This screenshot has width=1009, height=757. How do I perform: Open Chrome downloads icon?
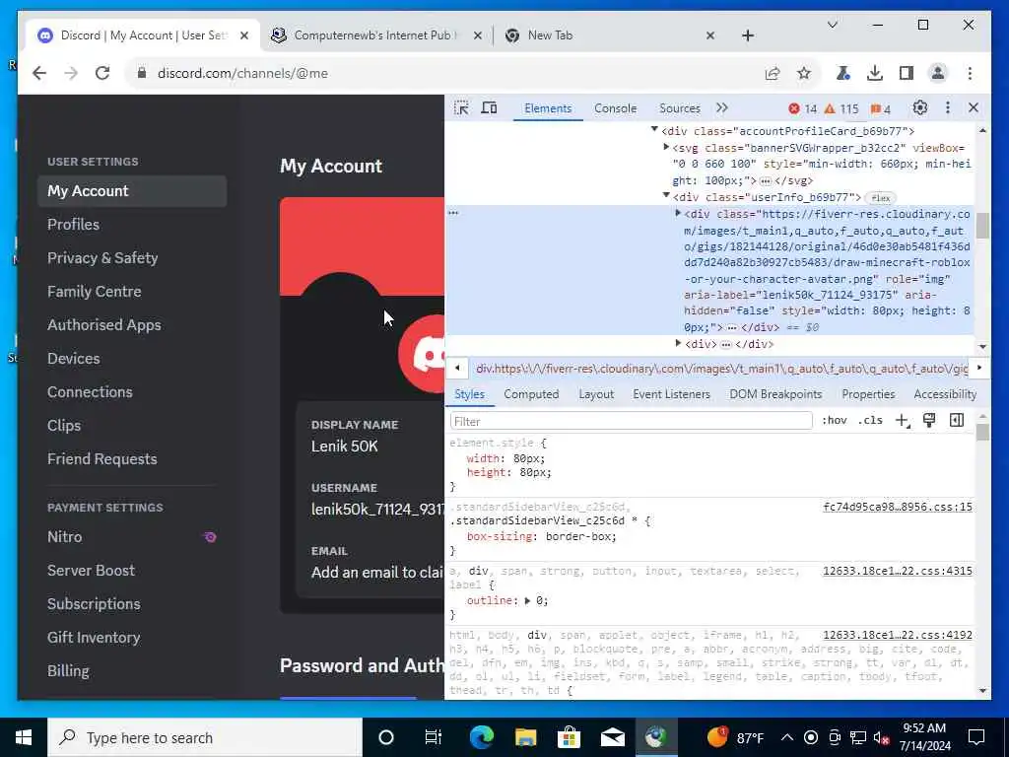coord(875,73)
